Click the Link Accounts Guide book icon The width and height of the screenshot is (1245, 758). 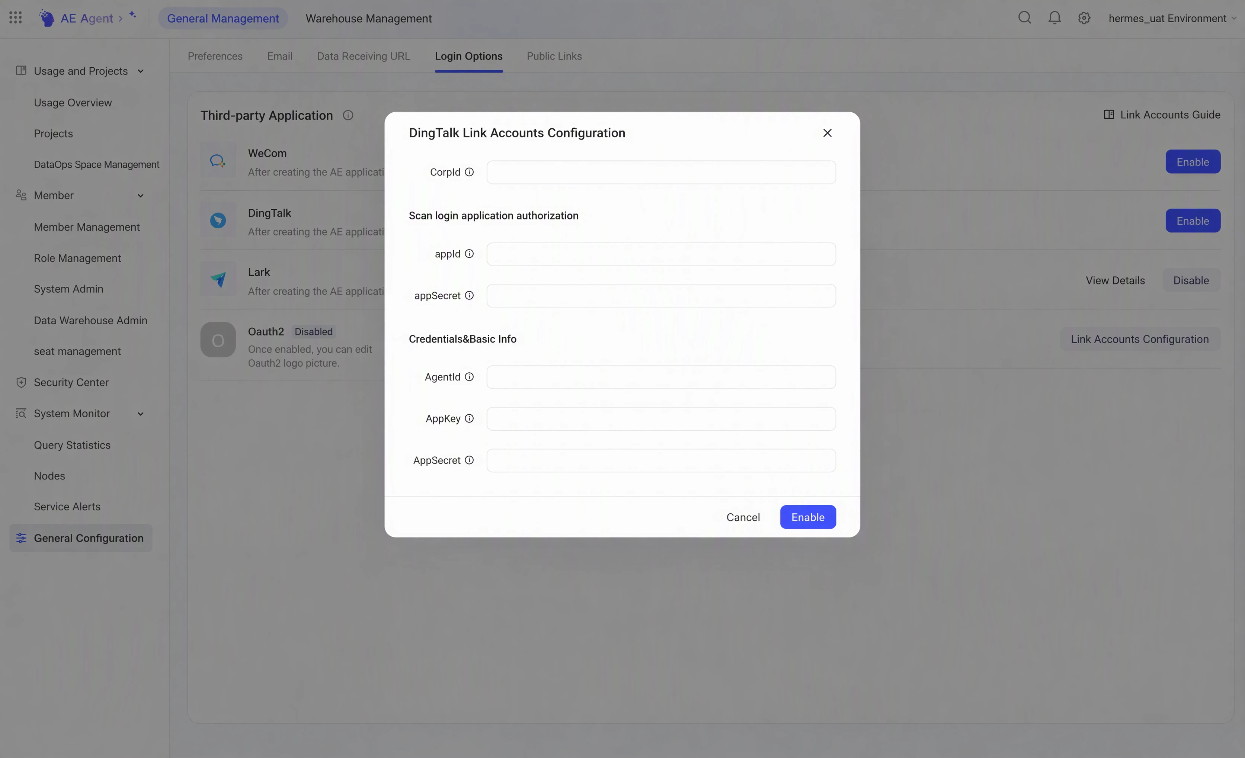(x=1108, y=115)
